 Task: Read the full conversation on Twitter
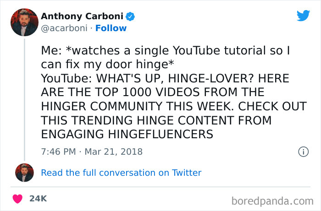coord(121,173)
